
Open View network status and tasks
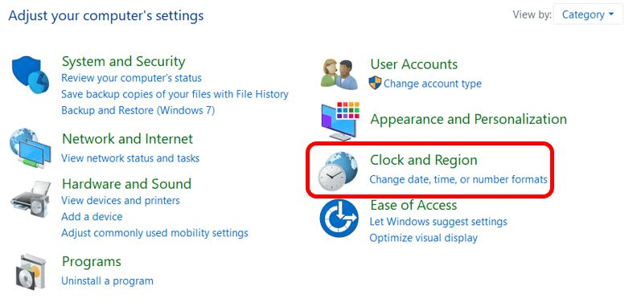(x=130, y=158)
